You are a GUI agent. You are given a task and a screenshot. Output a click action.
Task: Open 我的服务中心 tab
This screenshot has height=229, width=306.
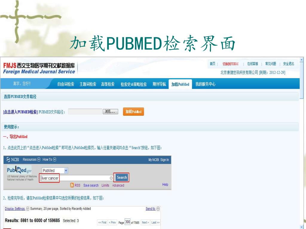205,84
